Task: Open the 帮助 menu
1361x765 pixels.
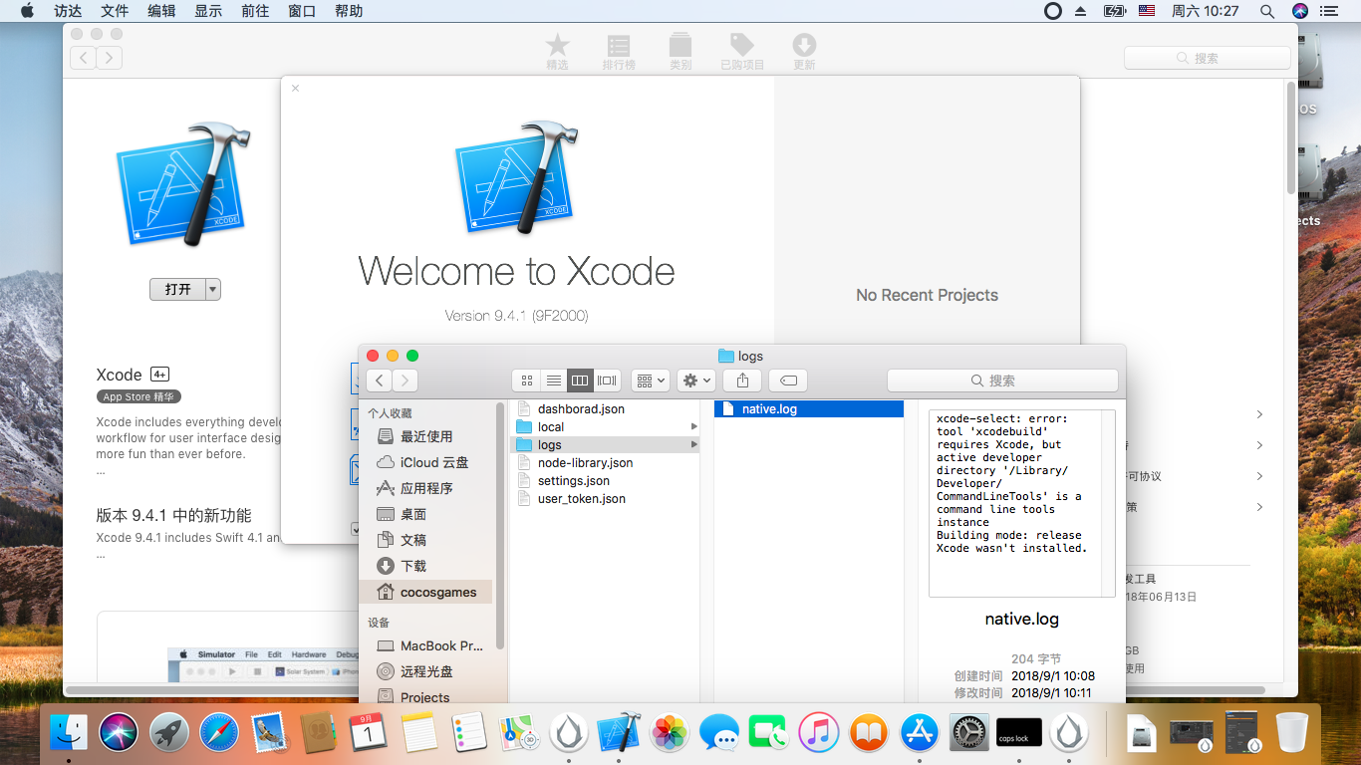Action: (x=349, y=11)
